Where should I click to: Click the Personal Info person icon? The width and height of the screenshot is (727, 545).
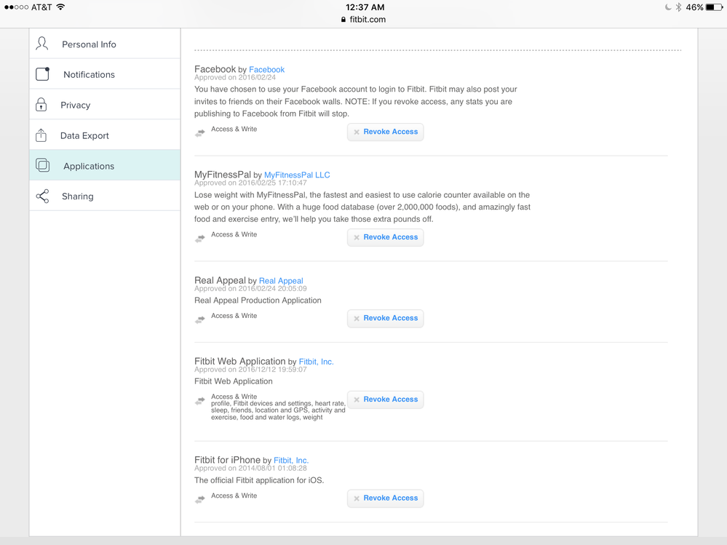click(41, 44)
